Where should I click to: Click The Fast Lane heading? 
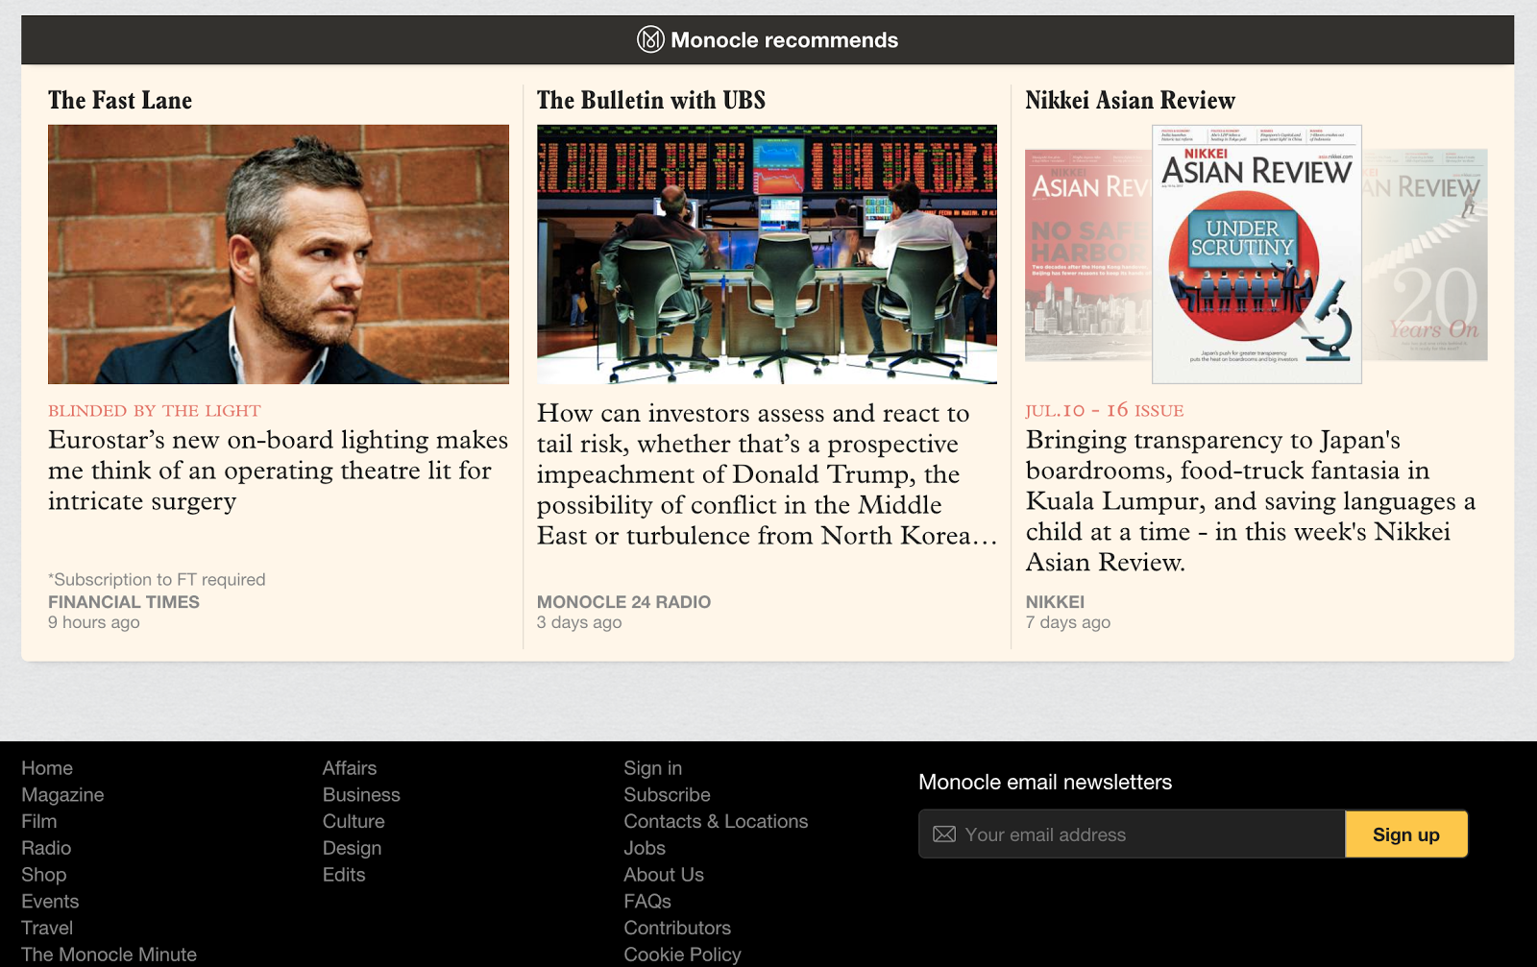120,100
